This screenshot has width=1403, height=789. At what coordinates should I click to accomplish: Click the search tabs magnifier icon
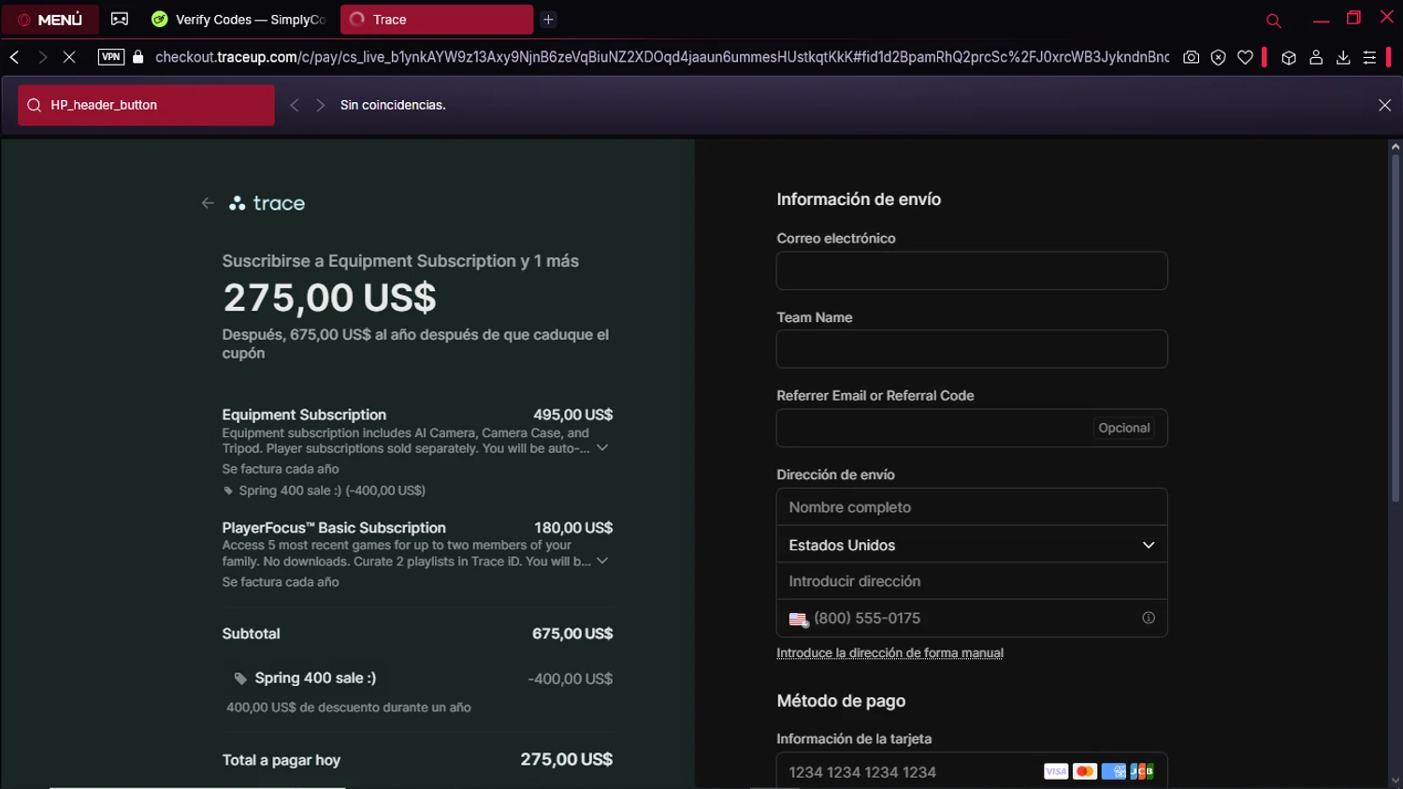tap(1273, 20)
